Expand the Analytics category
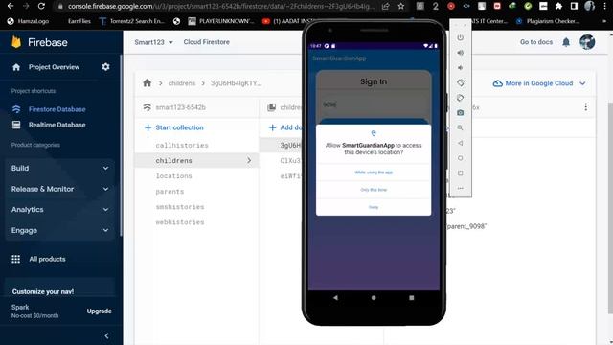Screen dimensions: 613x345 59,210
